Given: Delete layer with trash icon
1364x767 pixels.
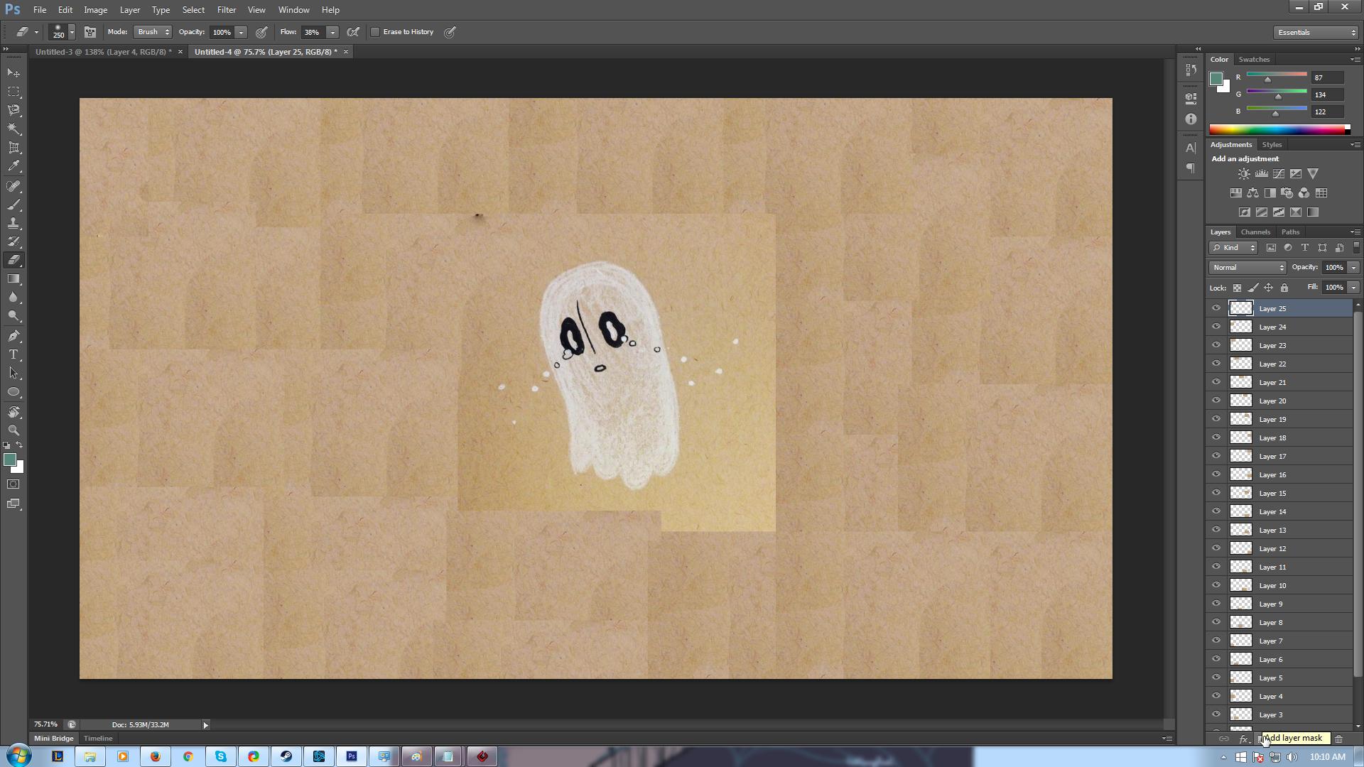Looking at the screenshot, I should pos(1339,739).
